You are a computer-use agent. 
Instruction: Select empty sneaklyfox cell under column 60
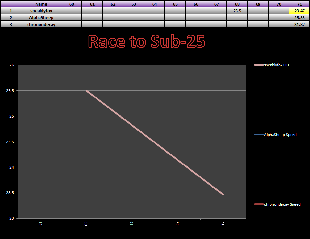coord(71,11)
